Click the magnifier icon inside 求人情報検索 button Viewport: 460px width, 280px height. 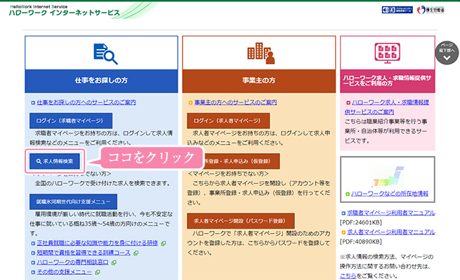[x=39, y=161]
